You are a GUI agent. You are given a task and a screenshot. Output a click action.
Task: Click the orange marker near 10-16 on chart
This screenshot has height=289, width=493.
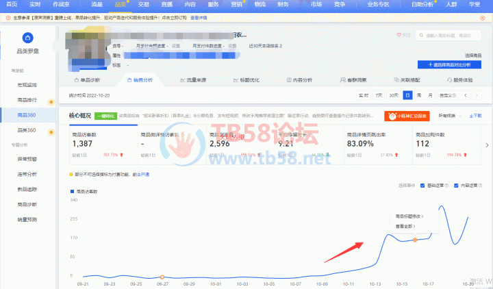[x=415, y=240]
